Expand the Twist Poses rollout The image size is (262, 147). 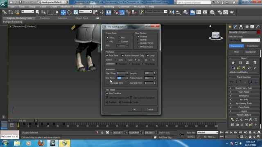(244, 92)
